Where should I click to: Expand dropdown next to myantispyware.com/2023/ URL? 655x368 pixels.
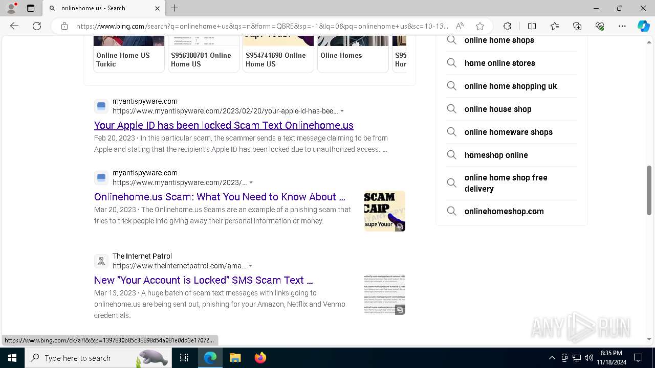pos(251,183)
